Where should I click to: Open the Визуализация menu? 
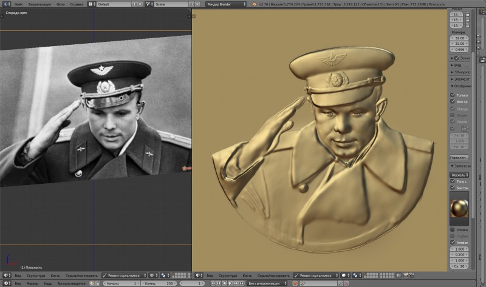point(39,4)
